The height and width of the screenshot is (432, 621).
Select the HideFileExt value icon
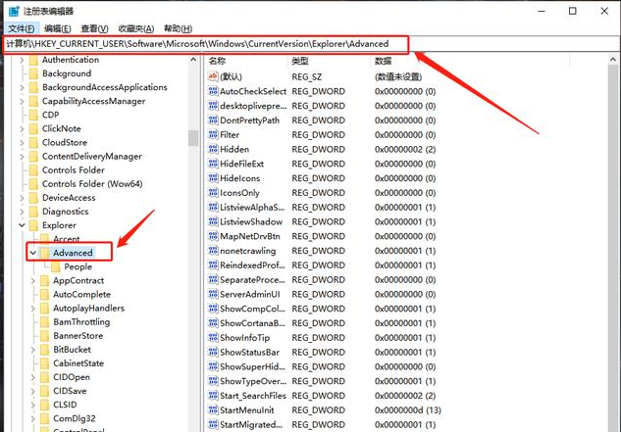point(213,164)
